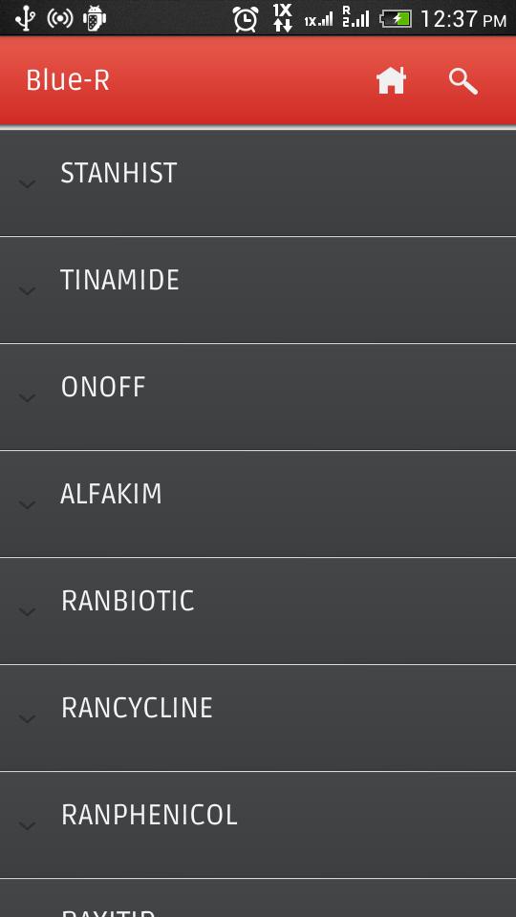Open the STANHIST product entry
The height and width of the screenshot is (917, 516).
(258, 182)
